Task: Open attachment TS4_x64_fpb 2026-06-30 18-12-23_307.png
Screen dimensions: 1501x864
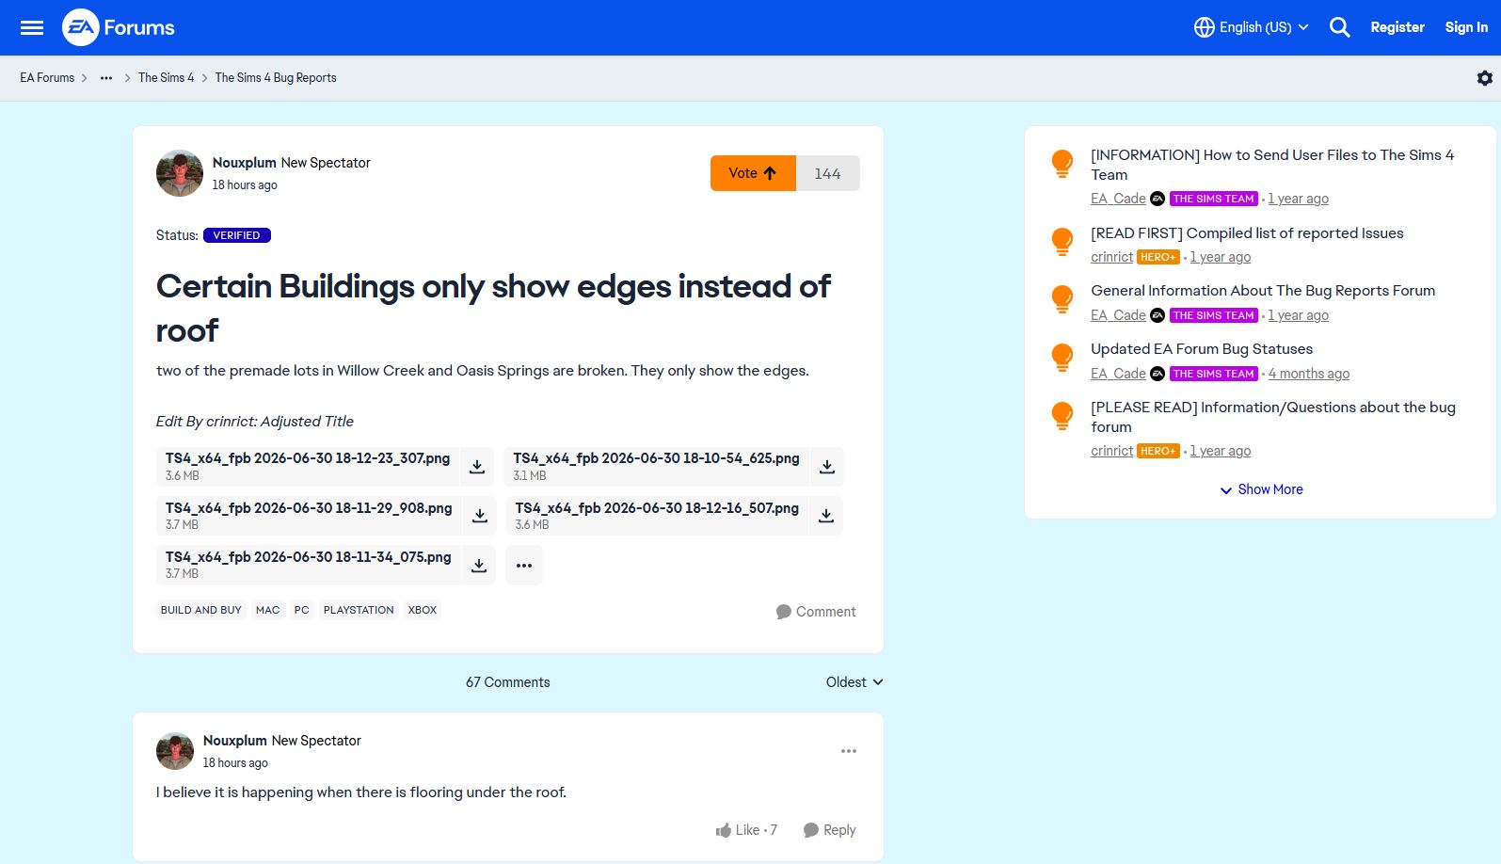Action: click(x=308, y=467)
